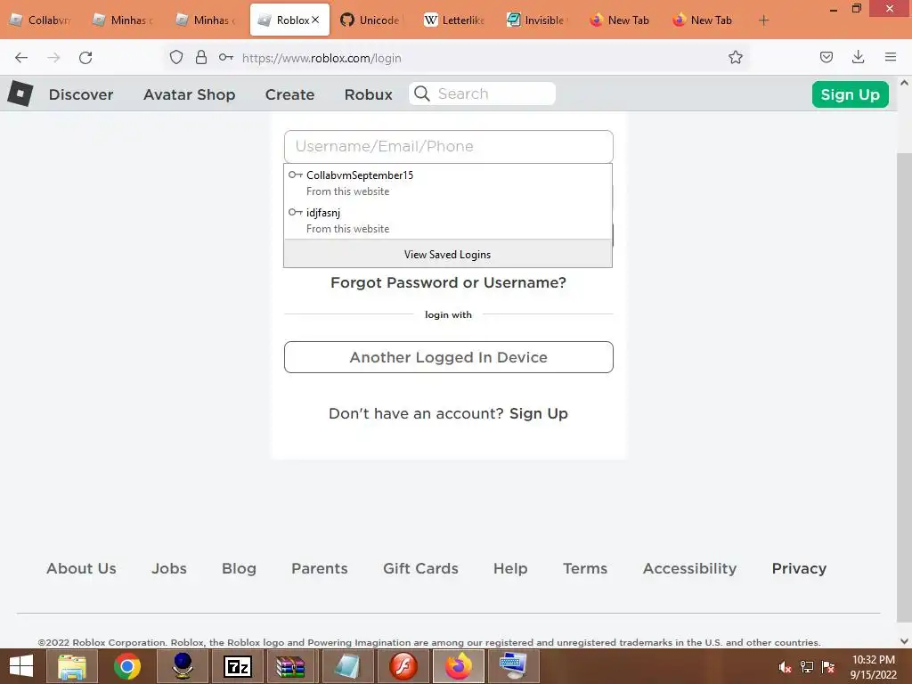Screen dimensions: 912x684
Task: Click the green Sign Up button
Action: [850, 94]
